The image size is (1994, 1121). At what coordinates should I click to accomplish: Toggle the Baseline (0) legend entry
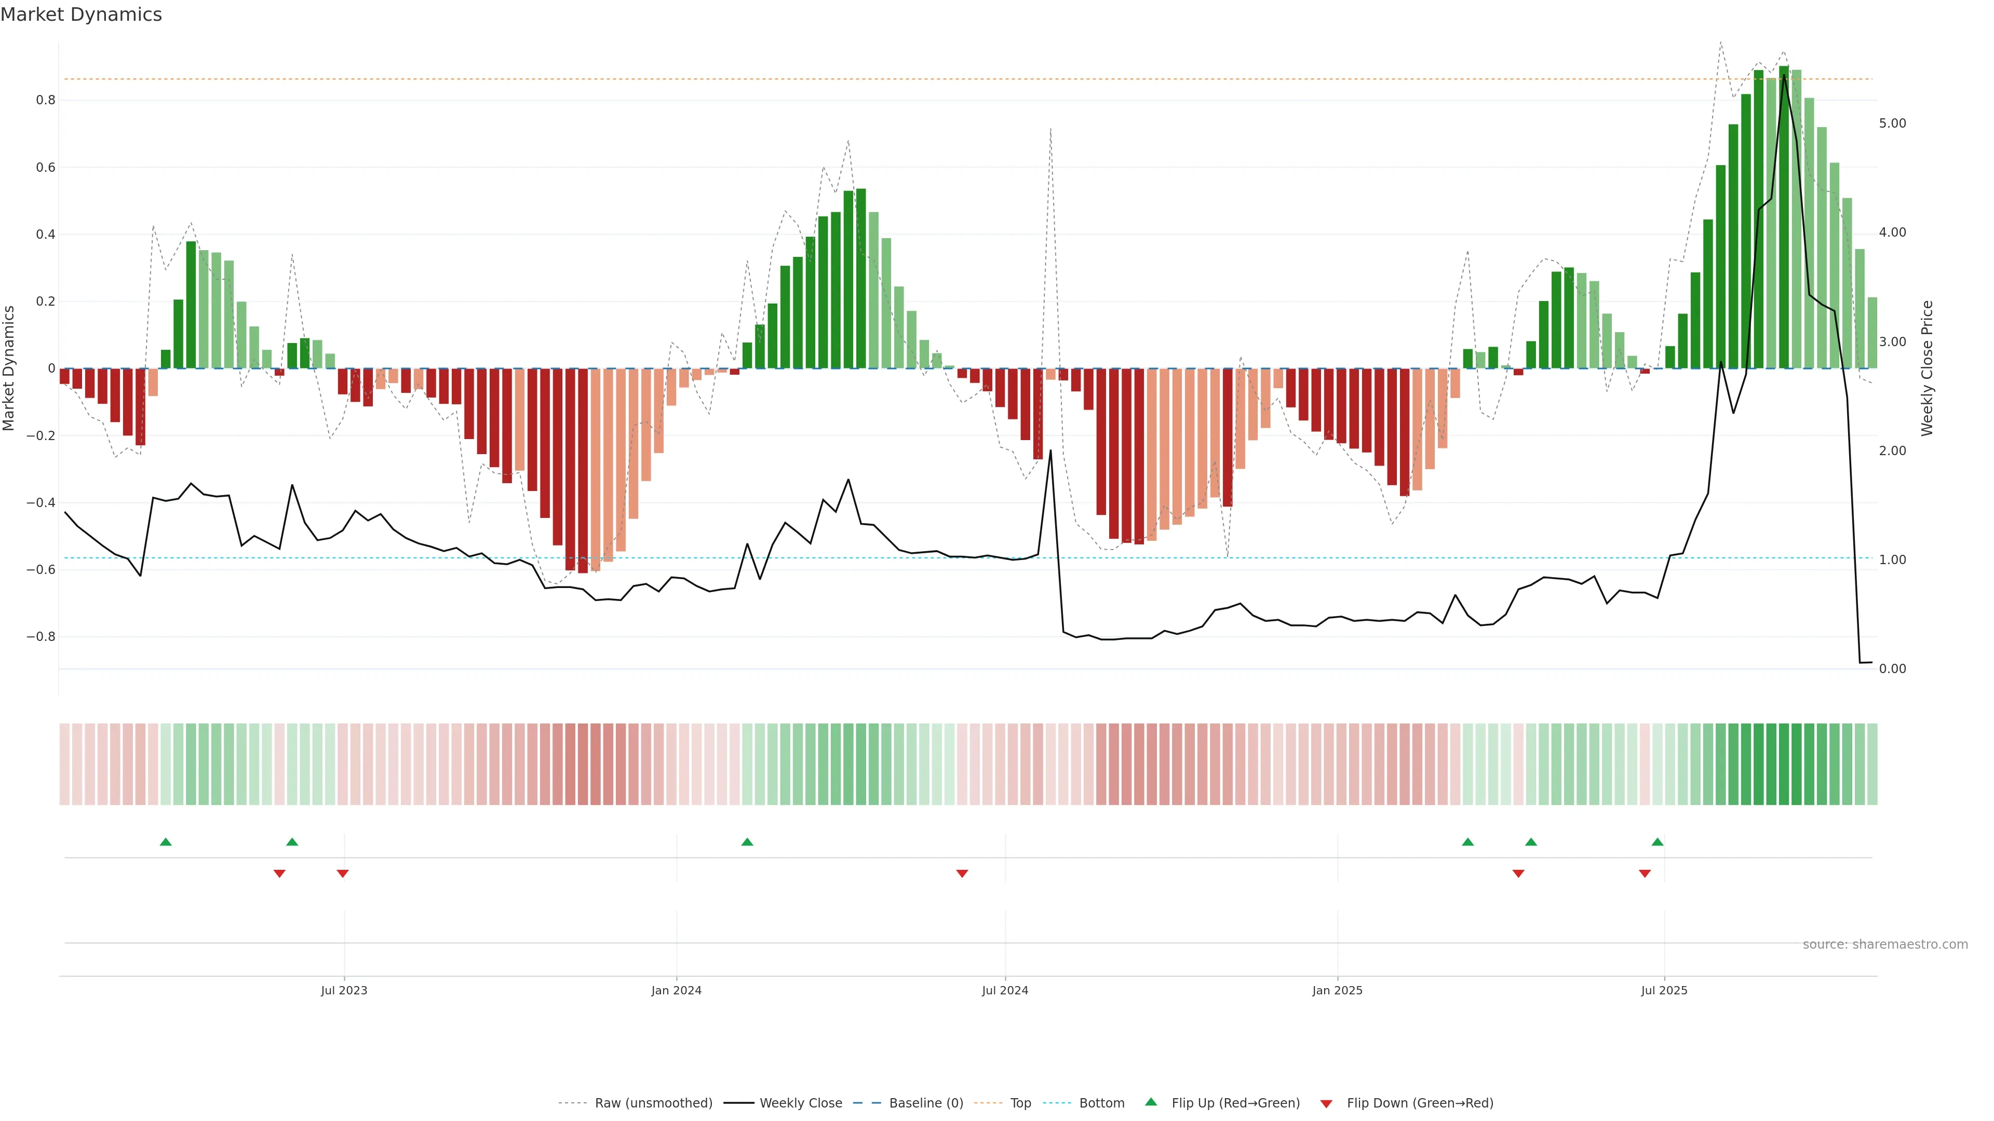tap(926, 1103)
